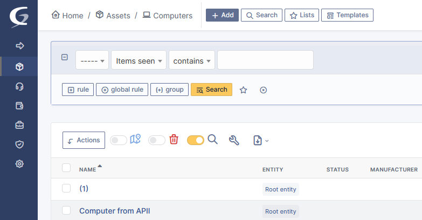Click the red trash bin icon
422x220 pixels.
click(174, 140)
